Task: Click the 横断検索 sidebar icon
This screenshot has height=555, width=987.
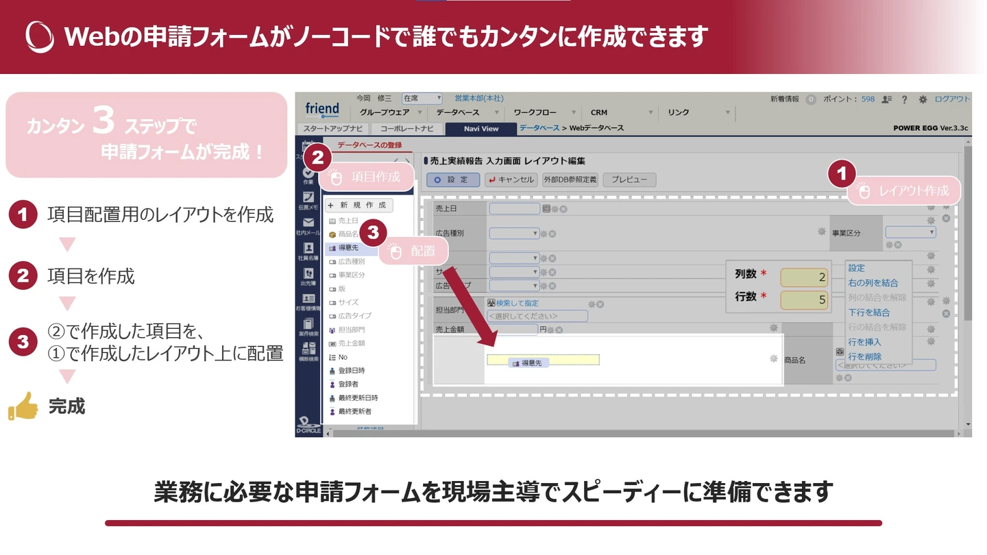Action: (307, 349)
